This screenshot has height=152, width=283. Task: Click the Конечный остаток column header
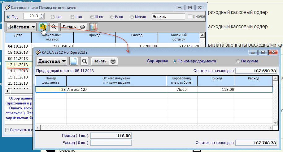[179, 37]
